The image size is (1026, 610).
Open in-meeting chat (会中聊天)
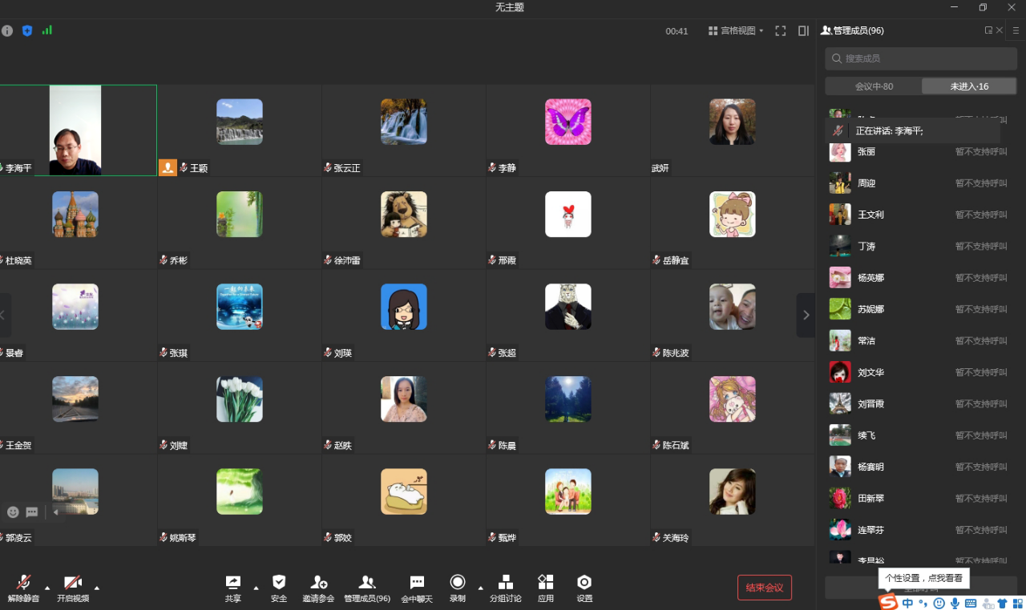coord(417,588)
